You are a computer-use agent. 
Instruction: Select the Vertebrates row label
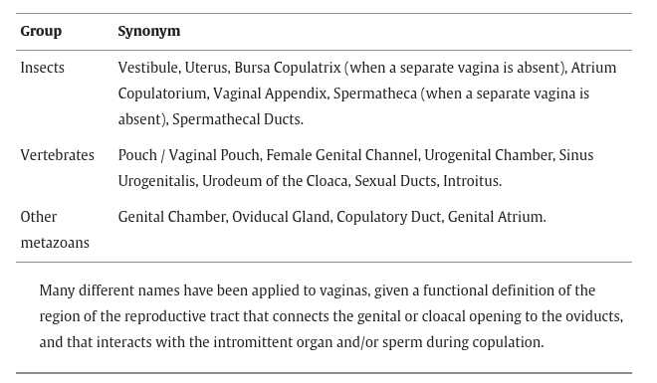click(58, 155)
